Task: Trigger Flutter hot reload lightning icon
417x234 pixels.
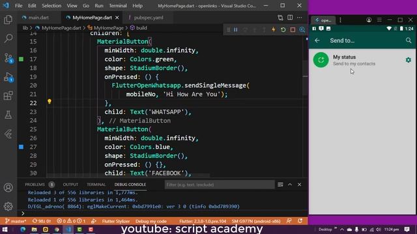Action: [274, 30]
